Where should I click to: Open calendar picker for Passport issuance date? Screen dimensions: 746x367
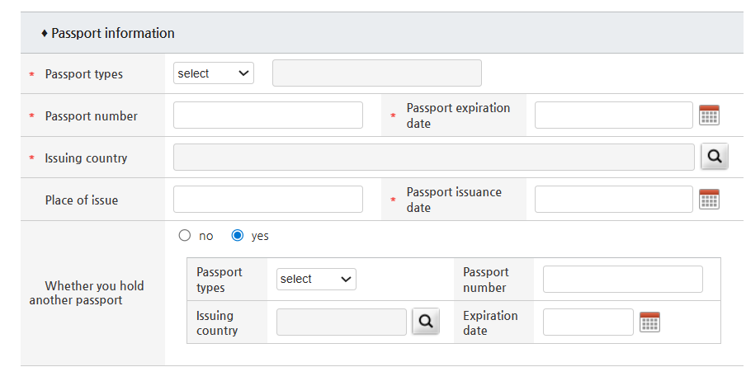pyautogui.click(x=709, y=200)
